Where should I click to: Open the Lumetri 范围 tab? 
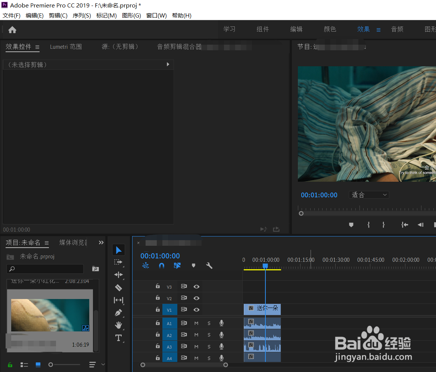pyautogui.click(x=66, y=47)
